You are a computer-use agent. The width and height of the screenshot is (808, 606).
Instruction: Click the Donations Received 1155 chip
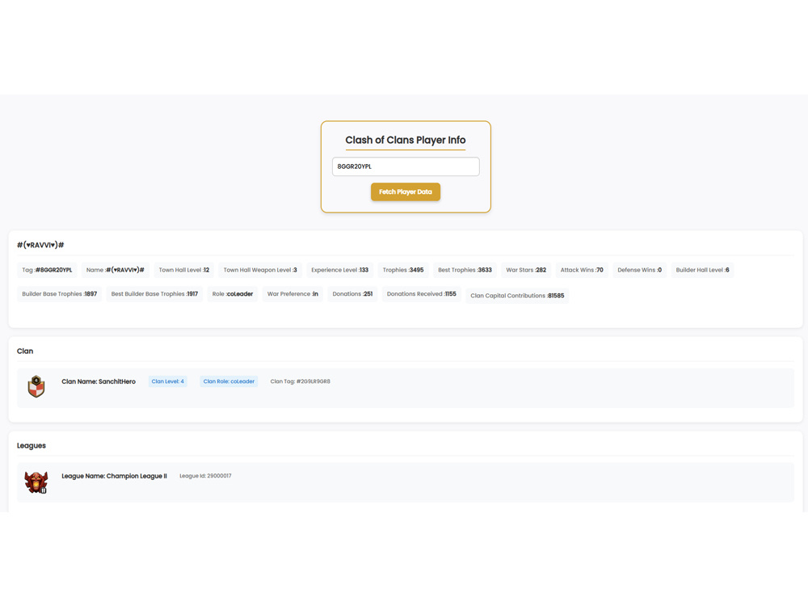pos(422,294)
